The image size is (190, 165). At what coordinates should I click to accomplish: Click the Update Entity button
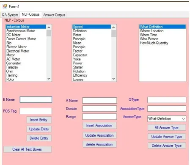[39, 129]
